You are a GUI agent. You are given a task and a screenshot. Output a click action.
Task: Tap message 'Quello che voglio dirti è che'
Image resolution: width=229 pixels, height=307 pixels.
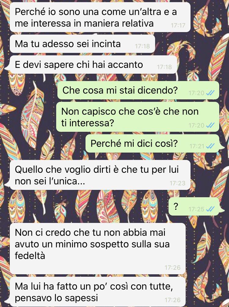100,175
